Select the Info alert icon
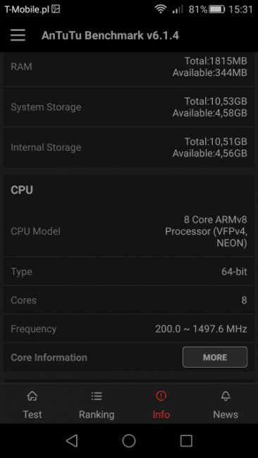 [x=161, y=396]
